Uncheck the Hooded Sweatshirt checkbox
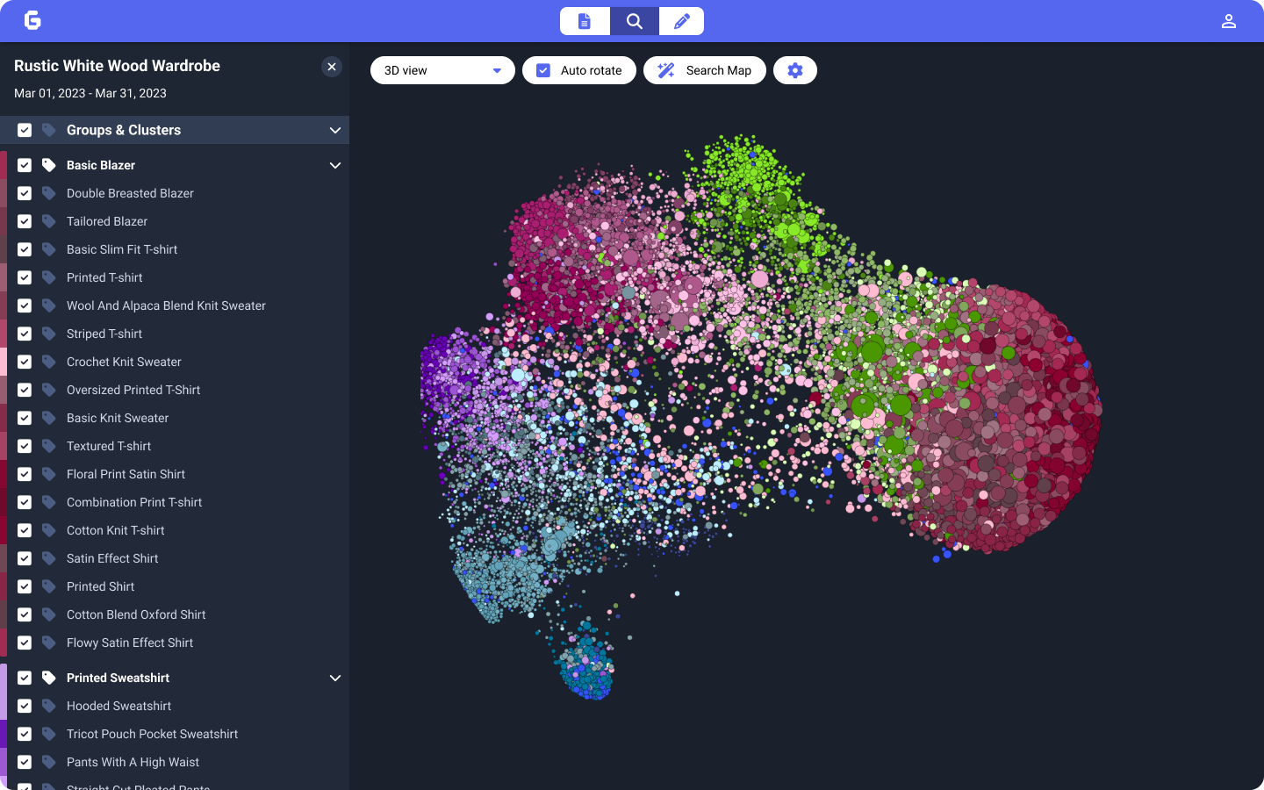 point(25,706)
